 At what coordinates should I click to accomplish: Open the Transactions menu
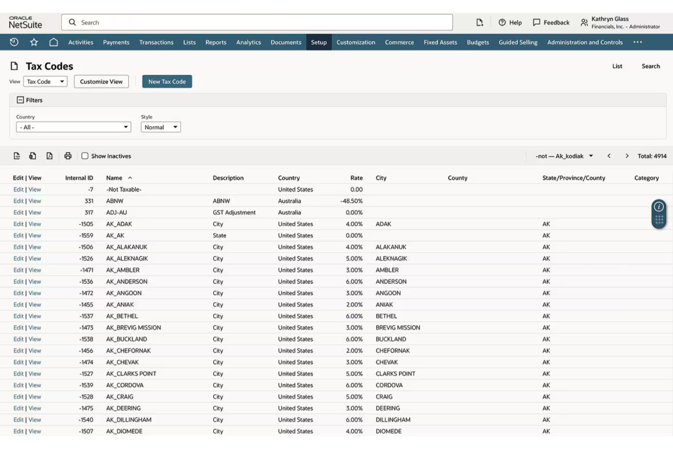coord(156,42)
